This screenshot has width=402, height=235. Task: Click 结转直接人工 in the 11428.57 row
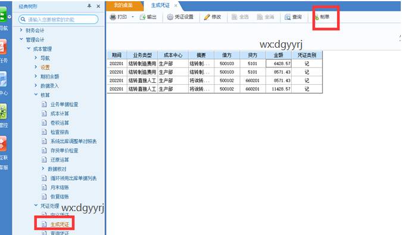(142, 89)
